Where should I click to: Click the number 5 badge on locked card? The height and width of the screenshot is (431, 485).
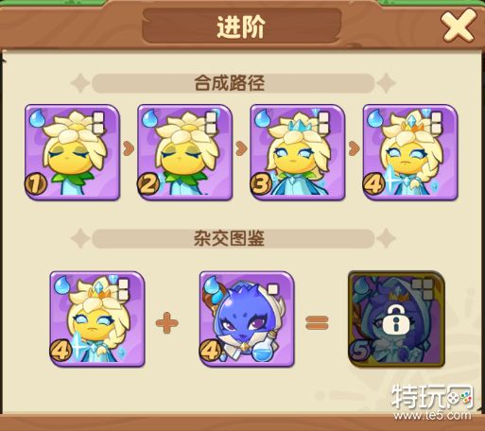[359, 351]
